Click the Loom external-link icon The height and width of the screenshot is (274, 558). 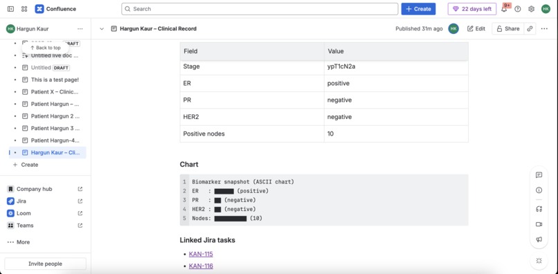click(x=80, y=213)
